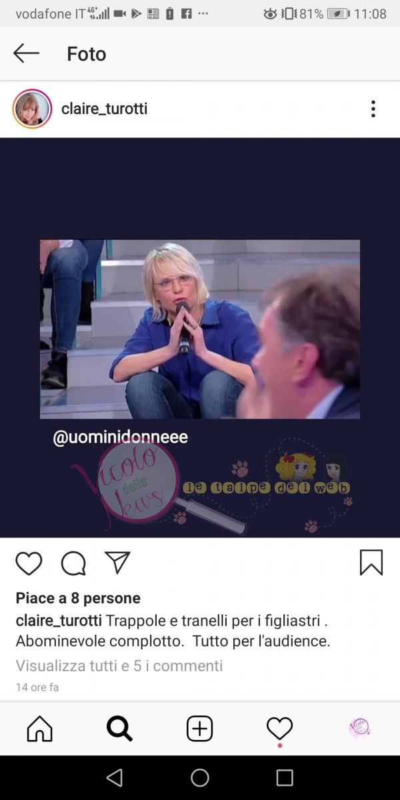View who liked: Piace a 8 persone
The image size is (400, 800).
coord(78,598)
